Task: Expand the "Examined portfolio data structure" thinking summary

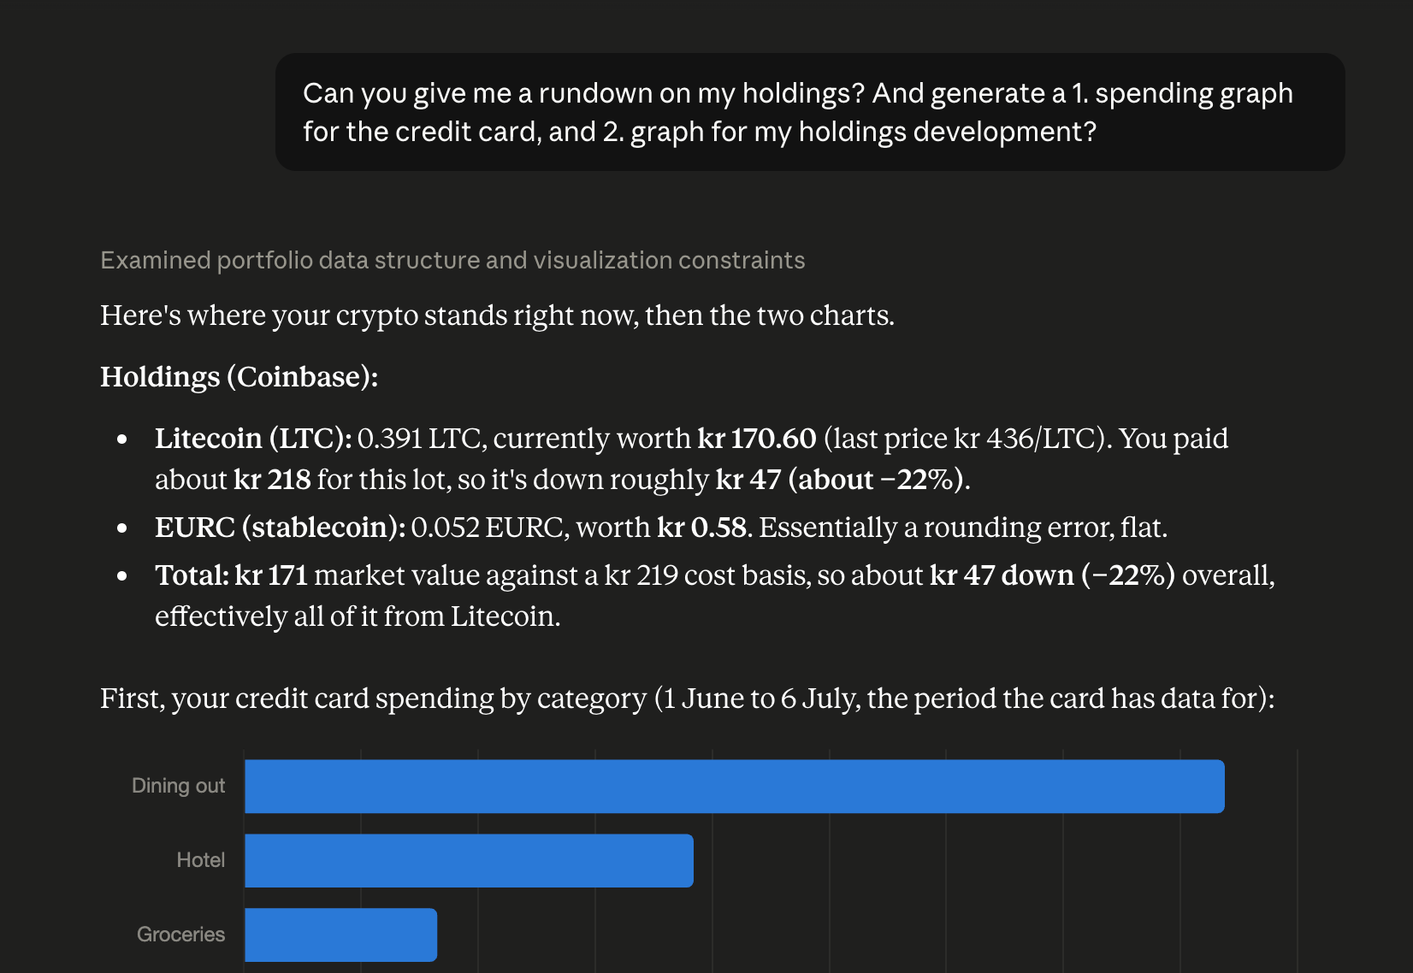Action: tap(452, 260)
